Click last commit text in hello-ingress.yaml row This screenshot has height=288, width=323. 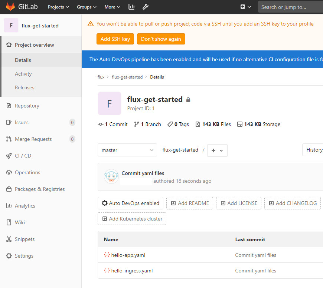(256, 271)
